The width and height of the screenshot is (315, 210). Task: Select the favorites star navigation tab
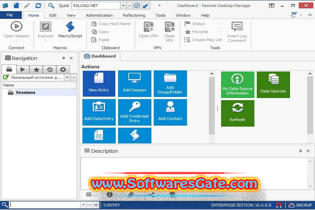coord(36,70)
